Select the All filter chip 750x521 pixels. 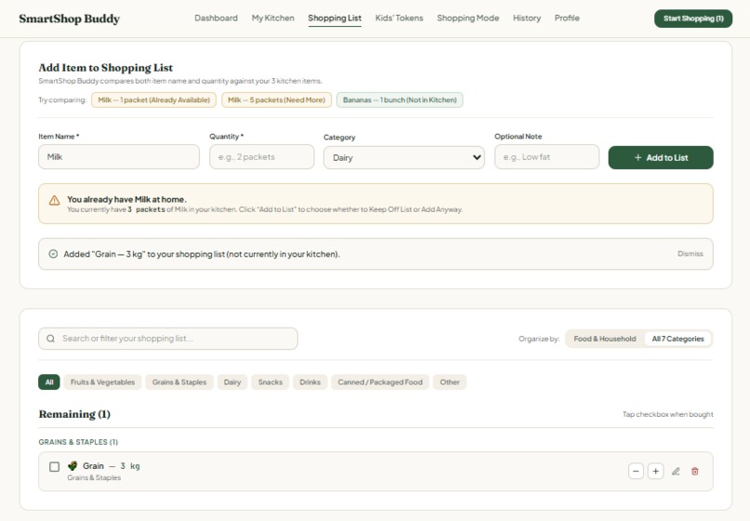point(48,381)
